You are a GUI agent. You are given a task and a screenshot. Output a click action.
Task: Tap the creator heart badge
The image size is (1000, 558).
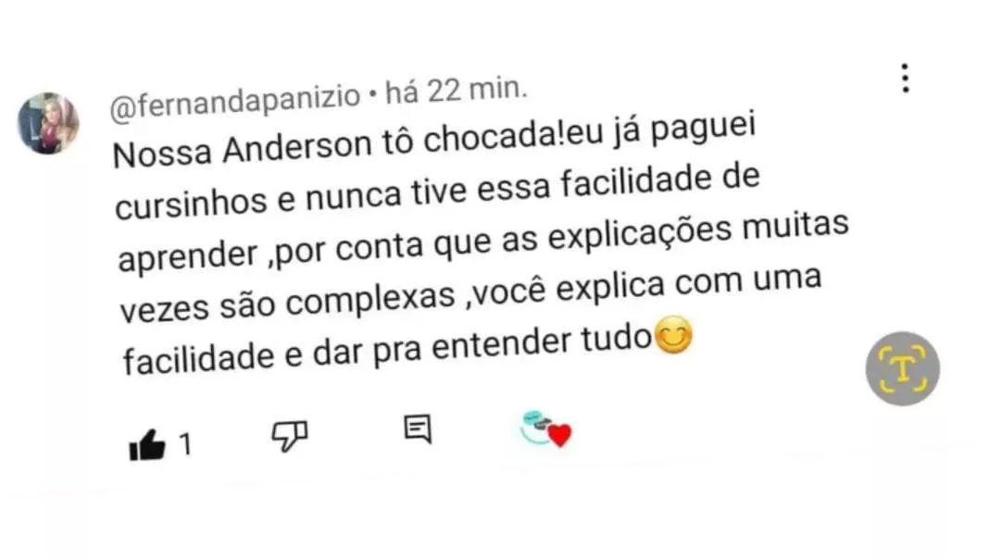click(546, 429)
